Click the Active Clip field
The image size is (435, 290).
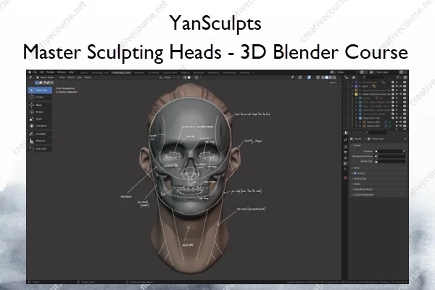pyautogui.click(x=390, y=161)
